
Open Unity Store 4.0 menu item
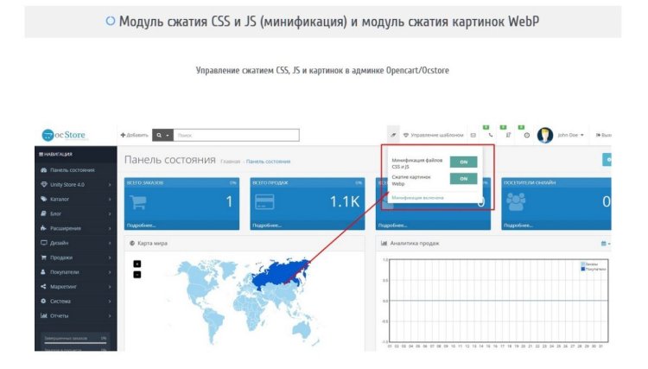pyautogui.click(x=73, y=184)
